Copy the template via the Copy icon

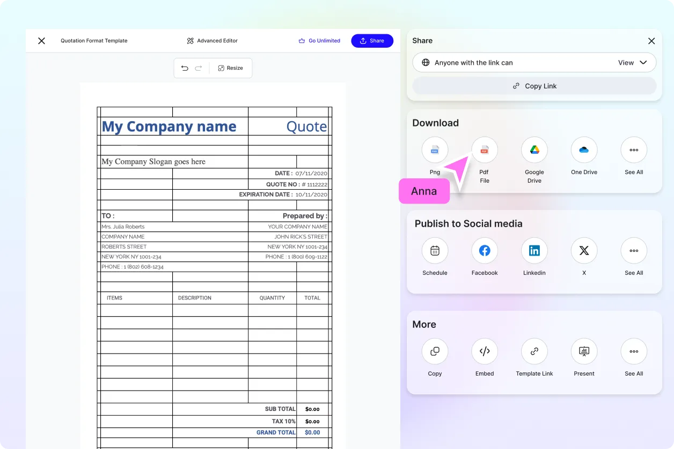point(435,351)
